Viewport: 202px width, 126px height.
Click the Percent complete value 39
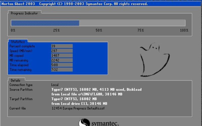click(x=62, y=46)
